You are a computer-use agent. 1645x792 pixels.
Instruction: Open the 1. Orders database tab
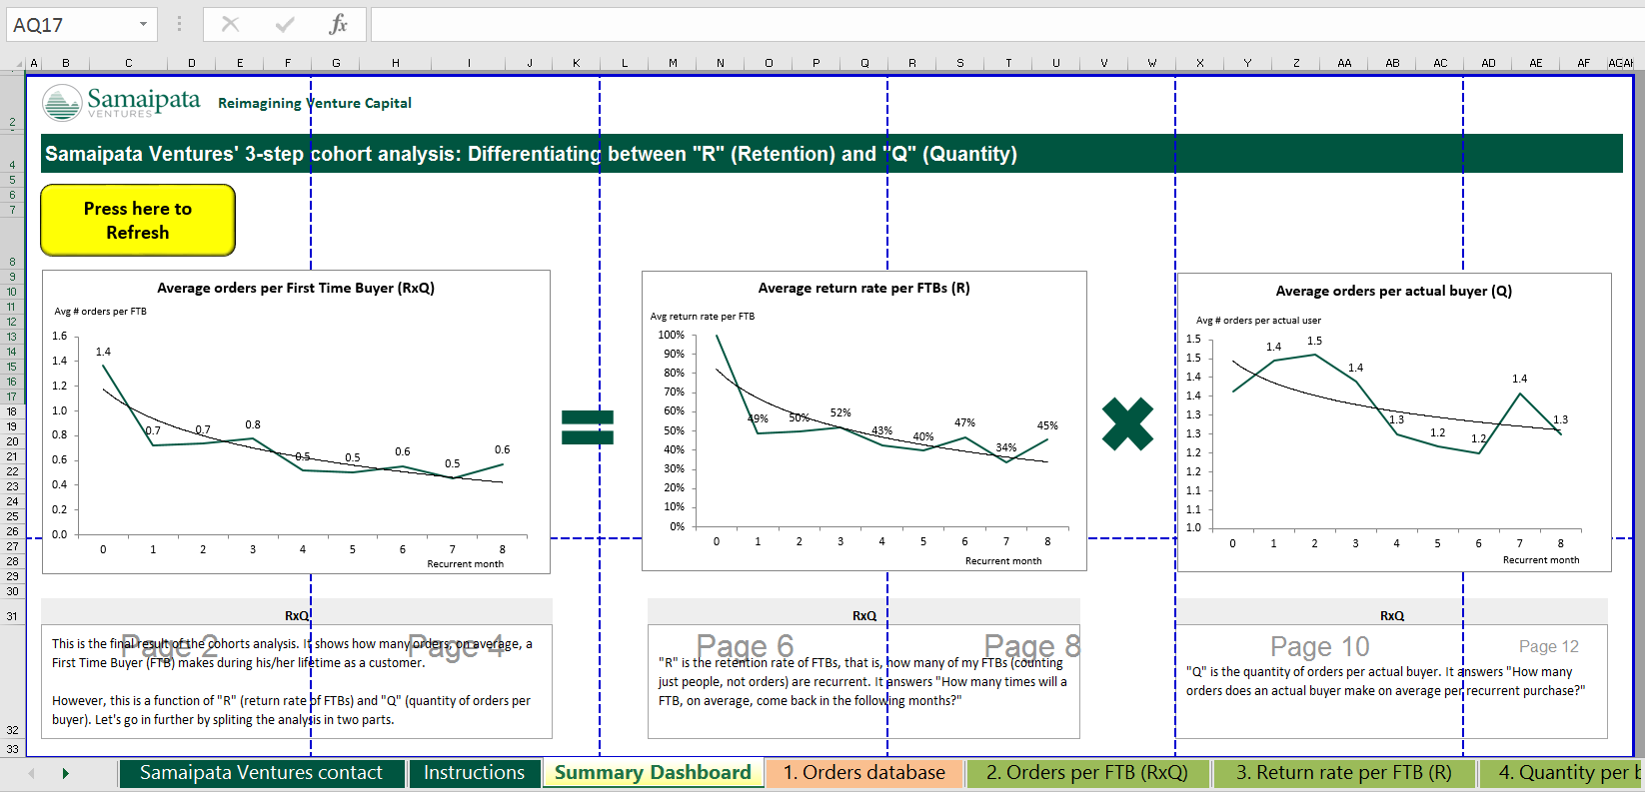pyautogui.click(x=864, y=773)
